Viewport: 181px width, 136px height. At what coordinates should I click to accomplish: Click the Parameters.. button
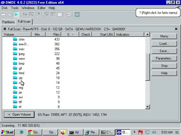pyautogui.click(x=164, y=58)
